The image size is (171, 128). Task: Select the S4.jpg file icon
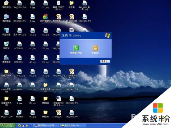click(45, 58)
